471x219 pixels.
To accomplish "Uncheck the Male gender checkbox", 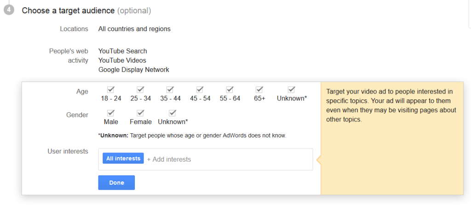I will pos(111,113).
